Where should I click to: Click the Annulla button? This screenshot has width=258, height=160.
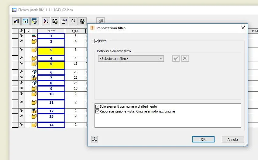click(233, 139)
